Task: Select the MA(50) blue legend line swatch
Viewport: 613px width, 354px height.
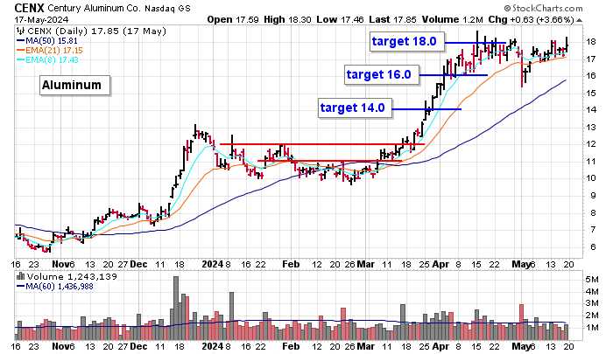Action: tap(21, 40)
